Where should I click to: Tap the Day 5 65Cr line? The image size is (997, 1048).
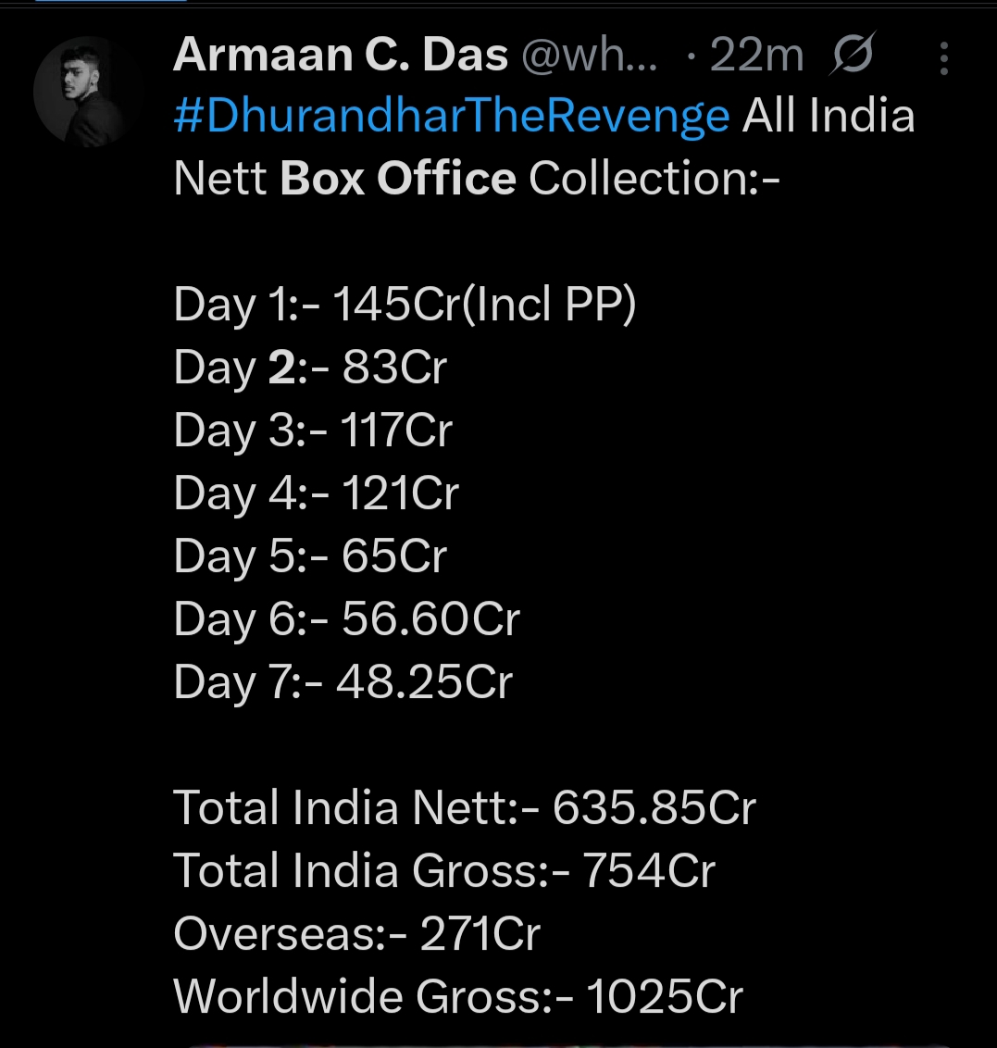[310, 556]
